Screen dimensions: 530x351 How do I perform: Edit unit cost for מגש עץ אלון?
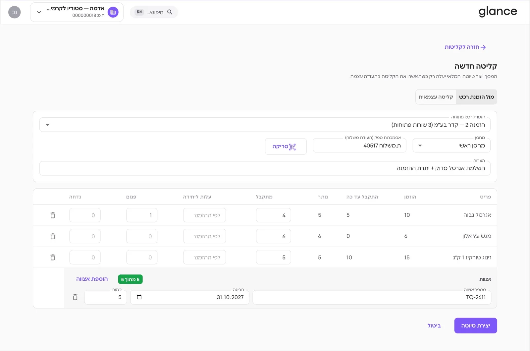[204, 236]
